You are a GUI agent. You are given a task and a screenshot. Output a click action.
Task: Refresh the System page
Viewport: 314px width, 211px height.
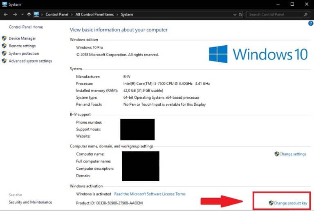pyautogui.click(x=240, y=14)
